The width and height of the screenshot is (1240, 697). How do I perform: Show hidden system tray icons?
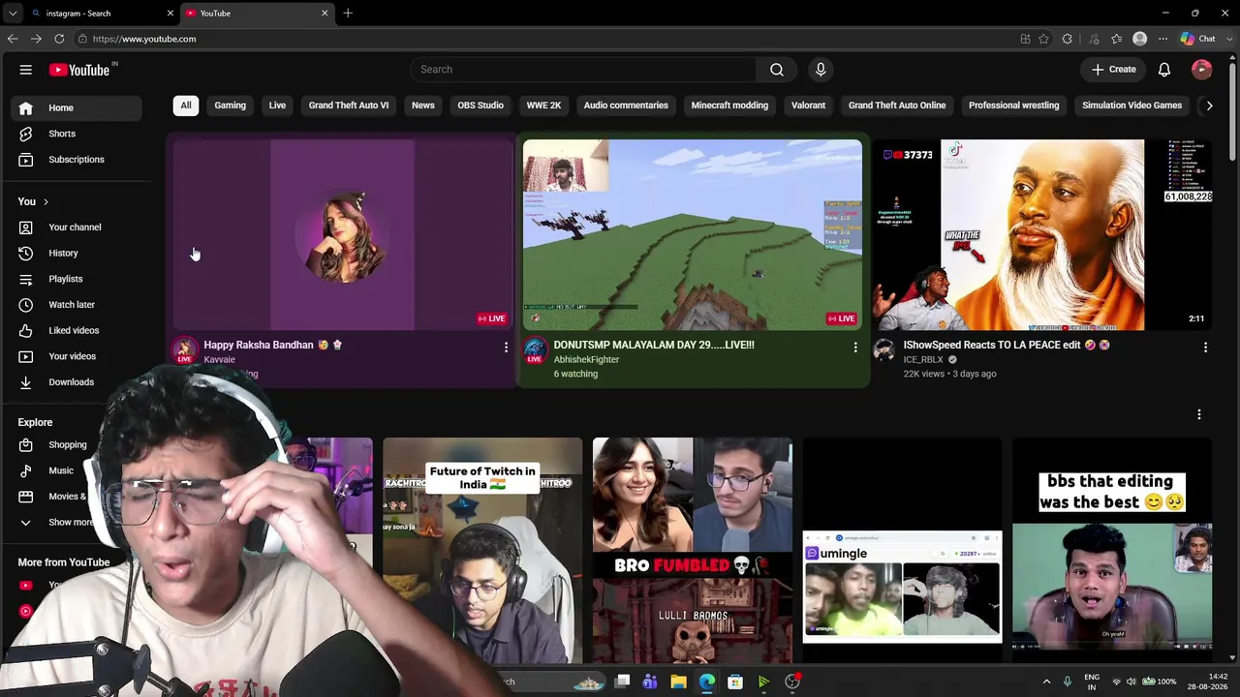[1046, 682]
